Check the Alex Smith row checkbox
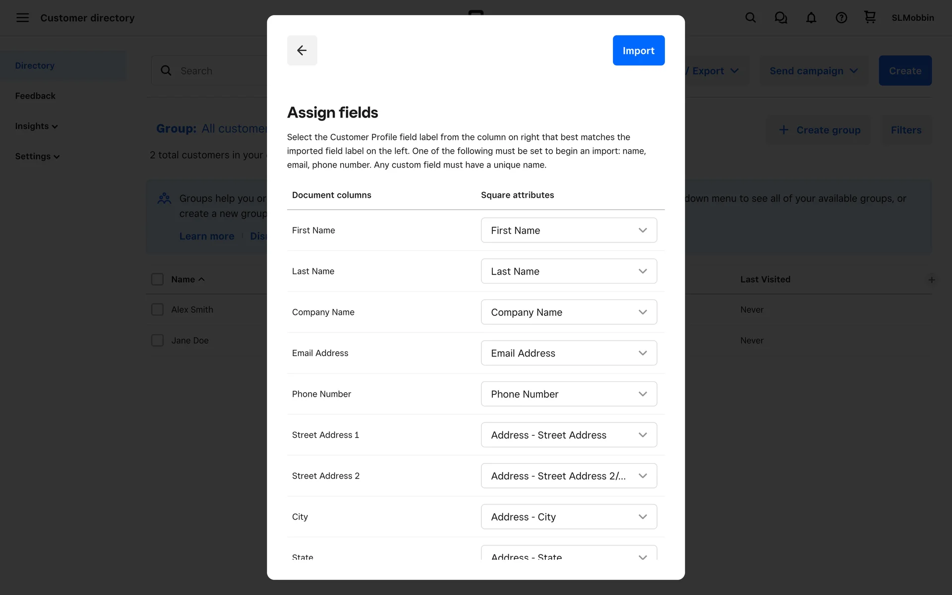 point(157,309)
